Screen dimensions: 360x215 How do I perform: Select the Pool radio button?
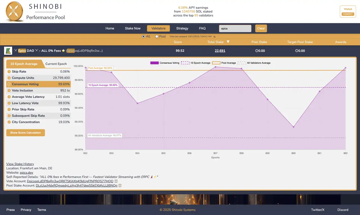point(156,36)
